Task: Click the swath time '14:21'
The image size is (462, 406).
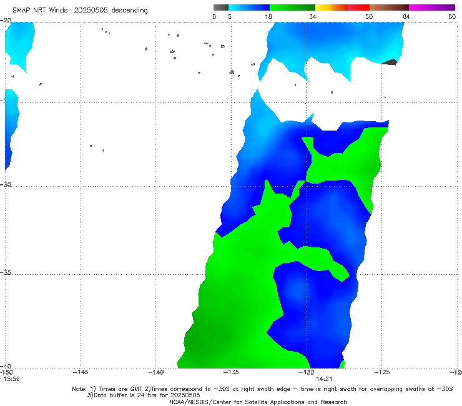Action: pos(324,379)
